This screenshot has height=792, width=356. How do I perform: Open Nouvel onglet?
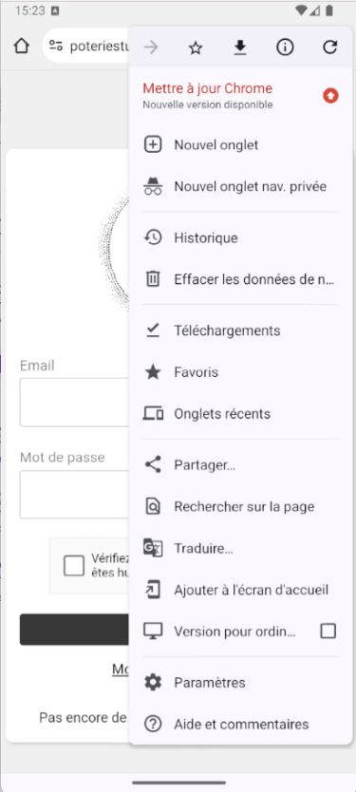tap(240, 145)
